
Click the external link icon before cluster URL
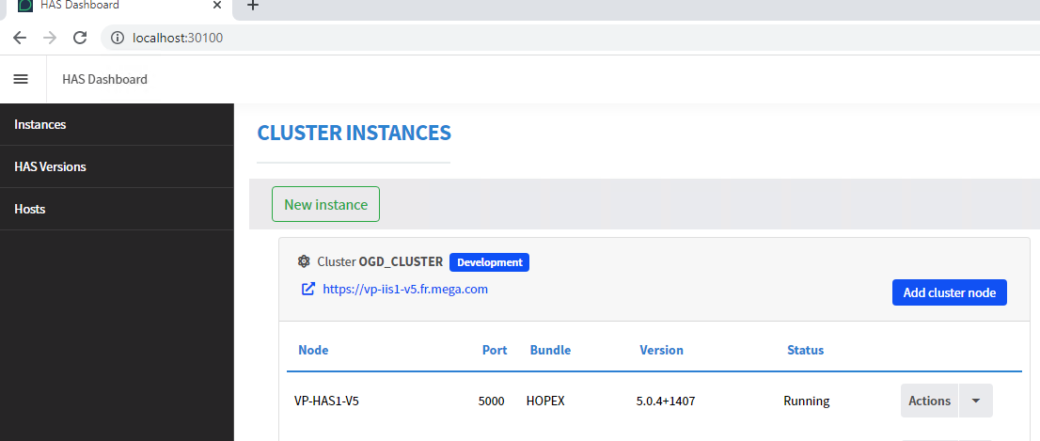pyautogui.click(x=307, y=289)
